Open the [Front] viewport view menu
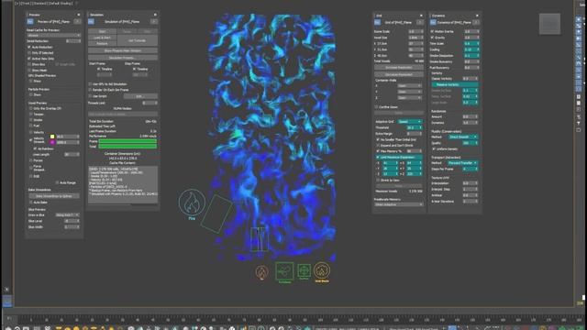Viewport: 587px width, 330px height. pyautogui.click(x=25, y=4)
